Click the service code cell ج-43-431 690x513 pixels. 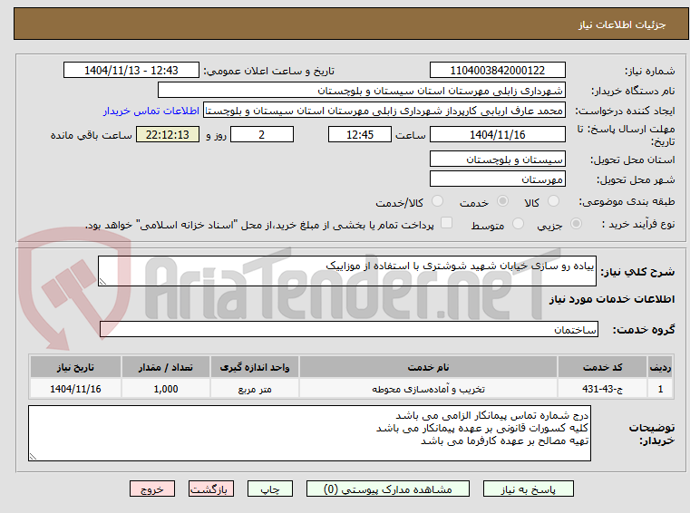pyautogui.click(x=602, y=389)
